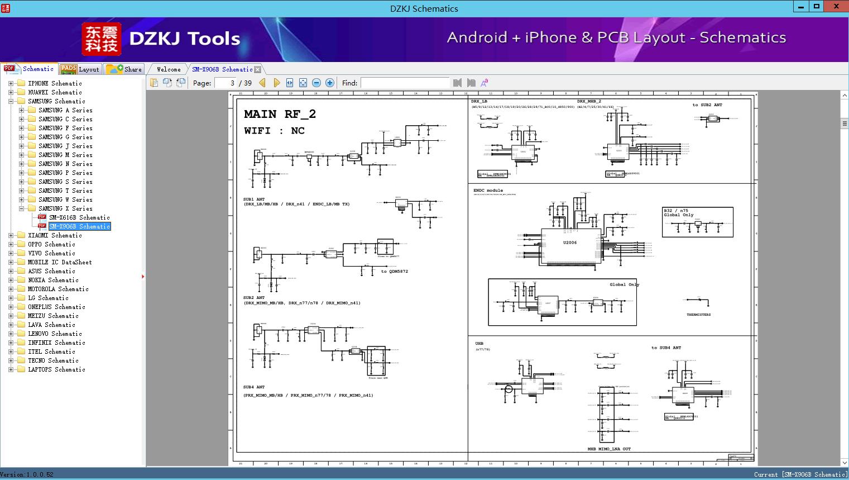This screenshot has width=849, height=480.
Task: Zoom out with minus icon
Action: 316,83
